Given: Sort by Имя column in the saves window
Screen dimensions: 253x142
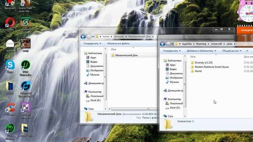Looking at the screenshot, I should pos(193,57).
